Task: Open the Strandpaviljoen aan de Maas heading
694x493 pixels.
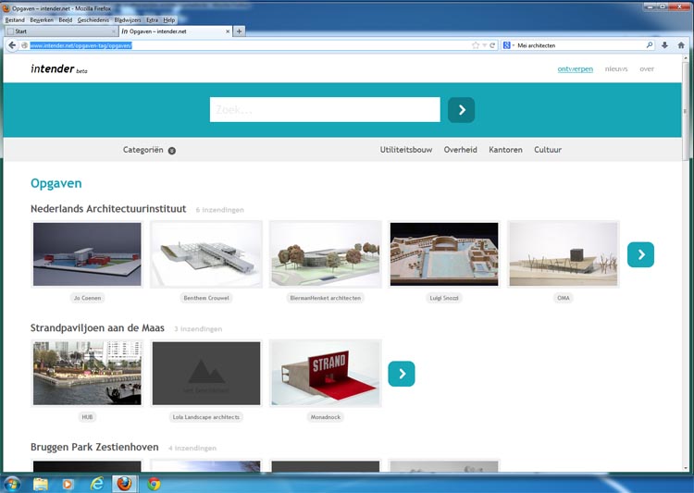Action: pyautogui.click(x=97, y=328)
